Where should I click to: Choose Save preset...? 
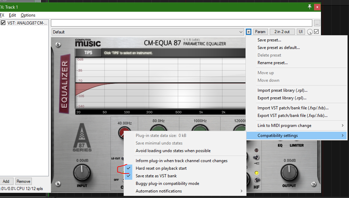pyautogui.click(x=297, y=40)
